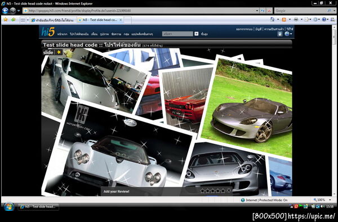338x222 pixels.
Task: Click the silver Porsche on grass photo
Action: (x=248, y=106)
